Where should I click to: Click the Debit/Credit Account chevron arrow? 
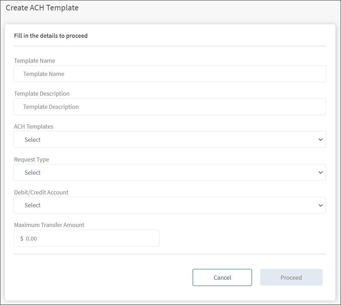tap(320, 205)
